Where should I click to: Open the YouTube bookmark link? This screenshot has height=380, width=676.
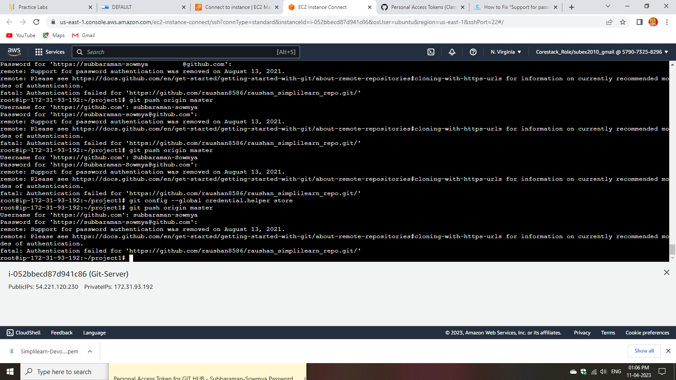coord(20,35)
